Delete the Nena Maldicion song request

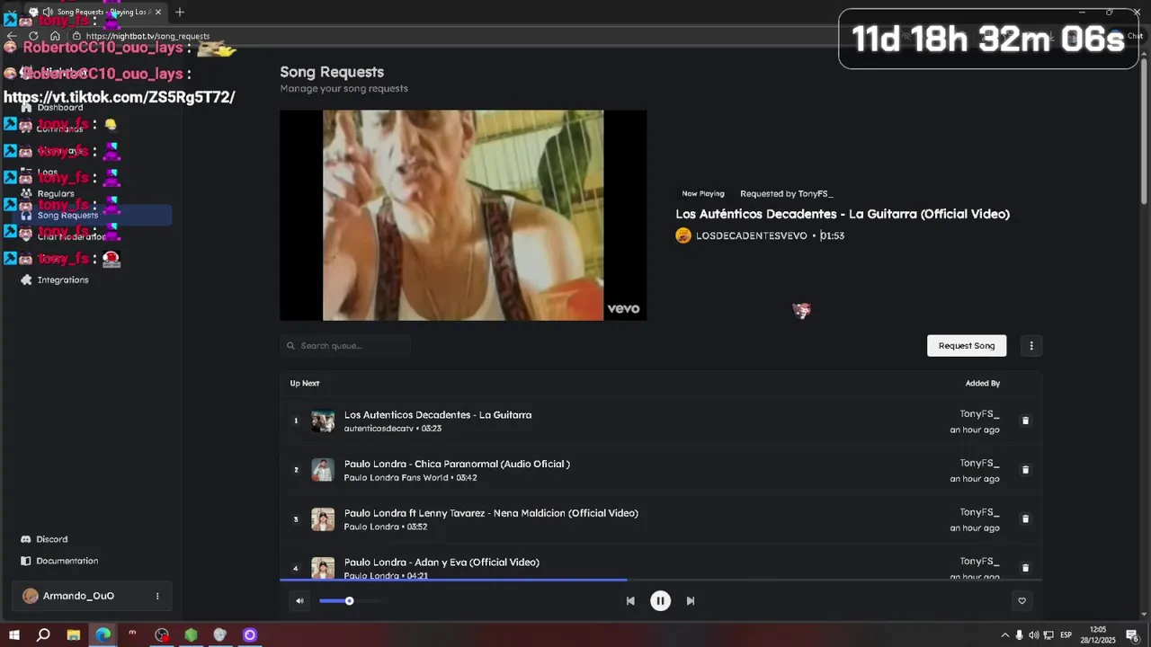(1025, 518)
